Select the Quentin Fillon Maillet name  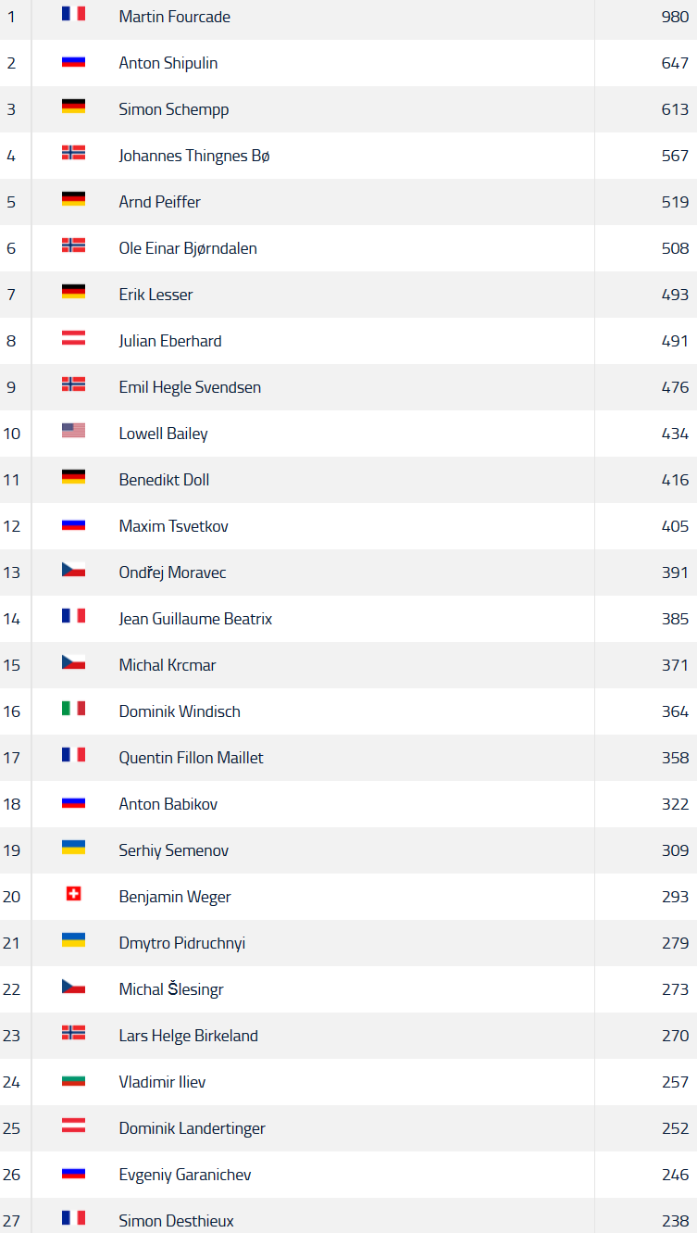tap(191, 758)
